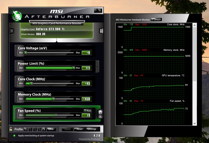Toggle Apply overclocking at system startup

pyautogui.click(x=14, y=135)
